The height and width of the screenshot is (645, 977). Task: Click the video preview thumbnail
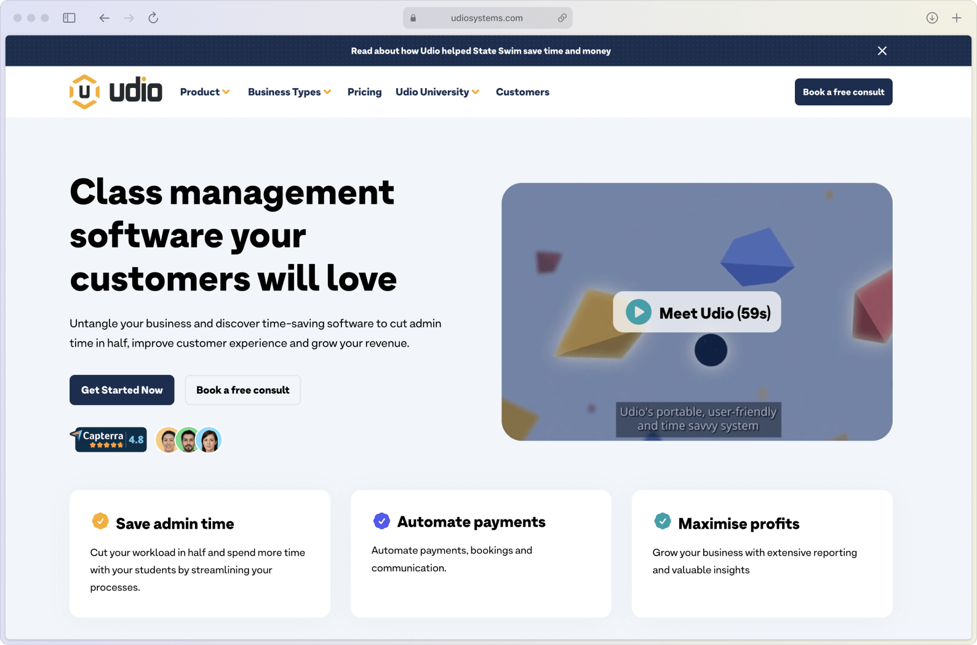[696, 311]
